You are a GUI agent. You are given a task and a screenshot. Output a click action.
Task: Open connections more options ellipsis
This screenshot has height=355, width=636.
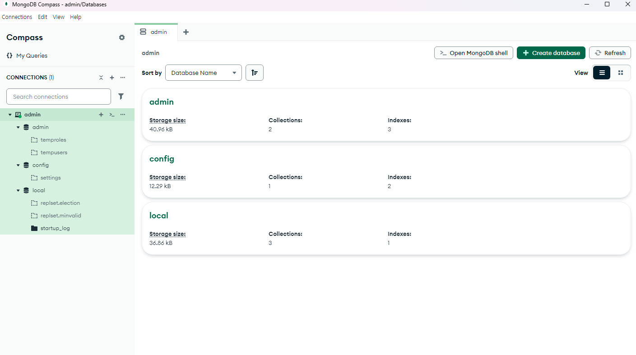point(123,78)
